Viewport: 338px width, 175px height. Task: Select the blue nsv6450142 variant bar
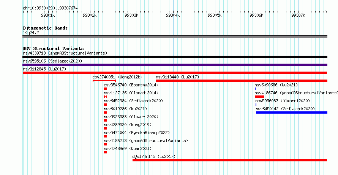[292, 112]
